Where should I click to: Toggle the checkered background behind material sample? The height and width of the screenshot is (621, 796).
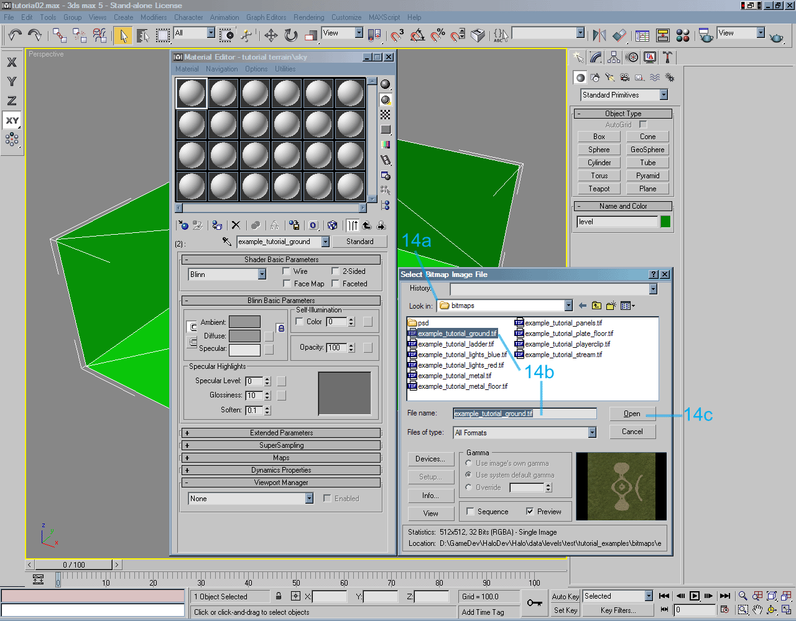coord(384,114)
